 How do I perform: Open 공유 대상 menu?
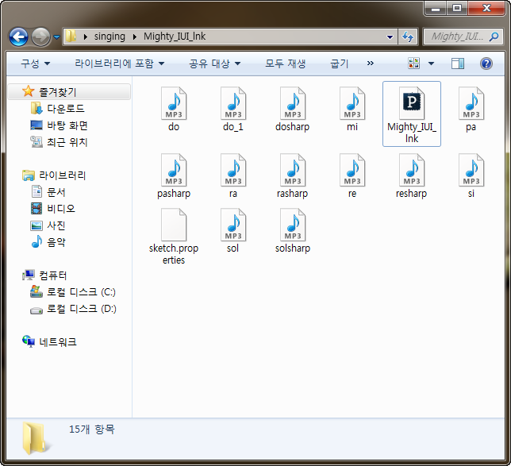click(x=215, y=64)
